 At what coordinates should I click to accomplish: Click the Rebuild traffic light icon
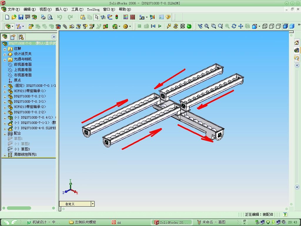point(117,17)
